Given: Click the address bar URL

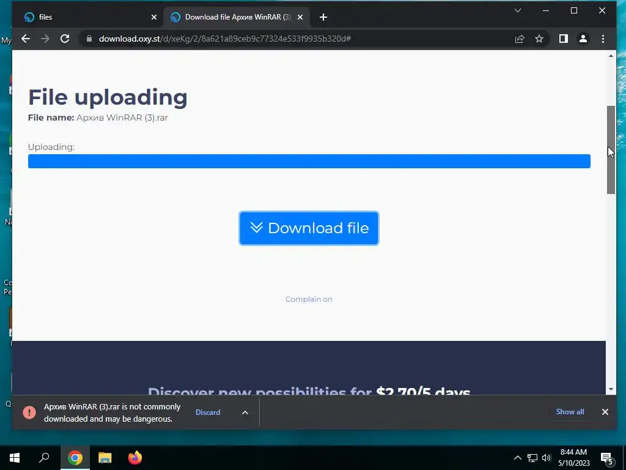Looking at the screenshot, I should point(225,39).
